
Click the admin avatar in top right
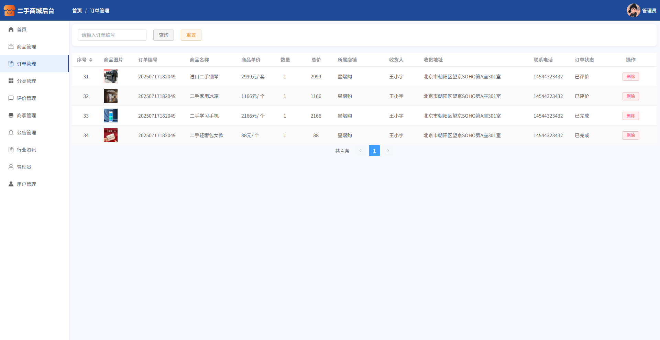[633, 10]
